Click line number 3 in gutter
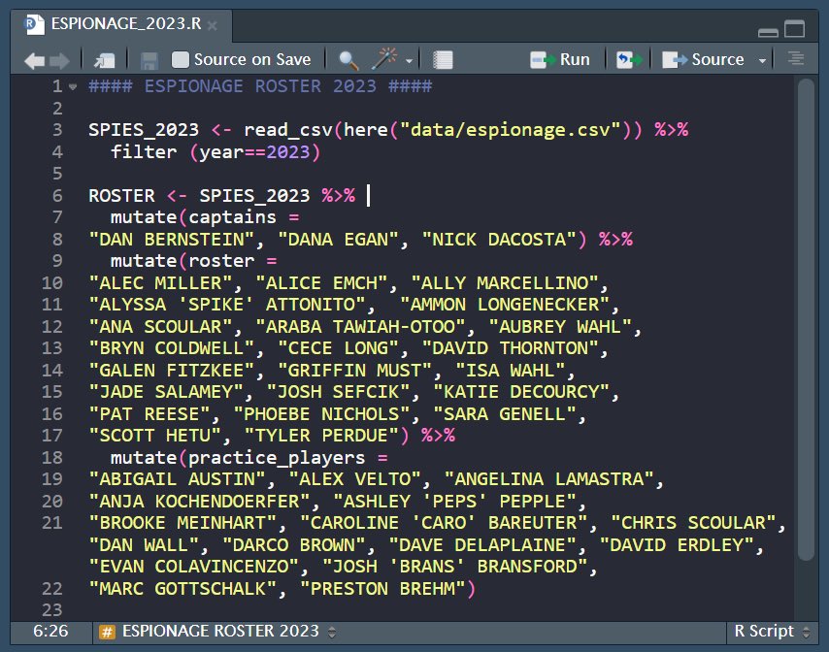The height and width of the screenshot is (652, 829). tap(57, 130)
